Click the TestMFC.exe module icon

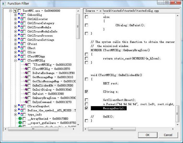tap(15, 11)
